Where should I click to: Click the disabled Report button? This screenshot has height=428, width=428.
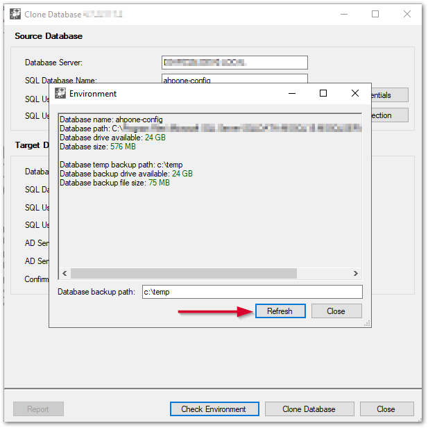tap(38, 409)
